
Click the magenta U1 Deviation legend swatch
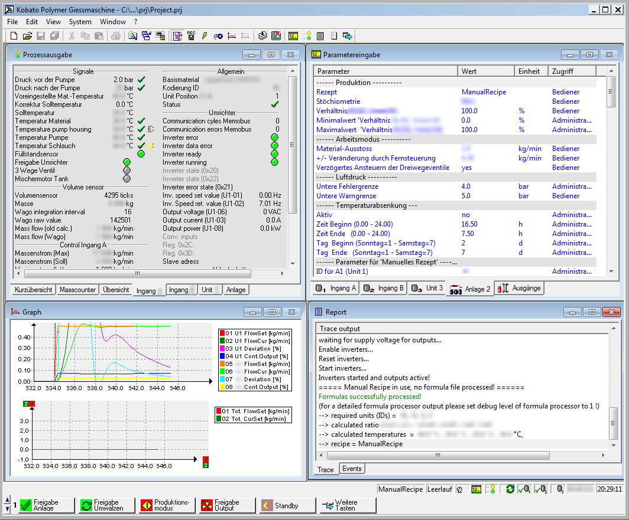coord(222,349)
